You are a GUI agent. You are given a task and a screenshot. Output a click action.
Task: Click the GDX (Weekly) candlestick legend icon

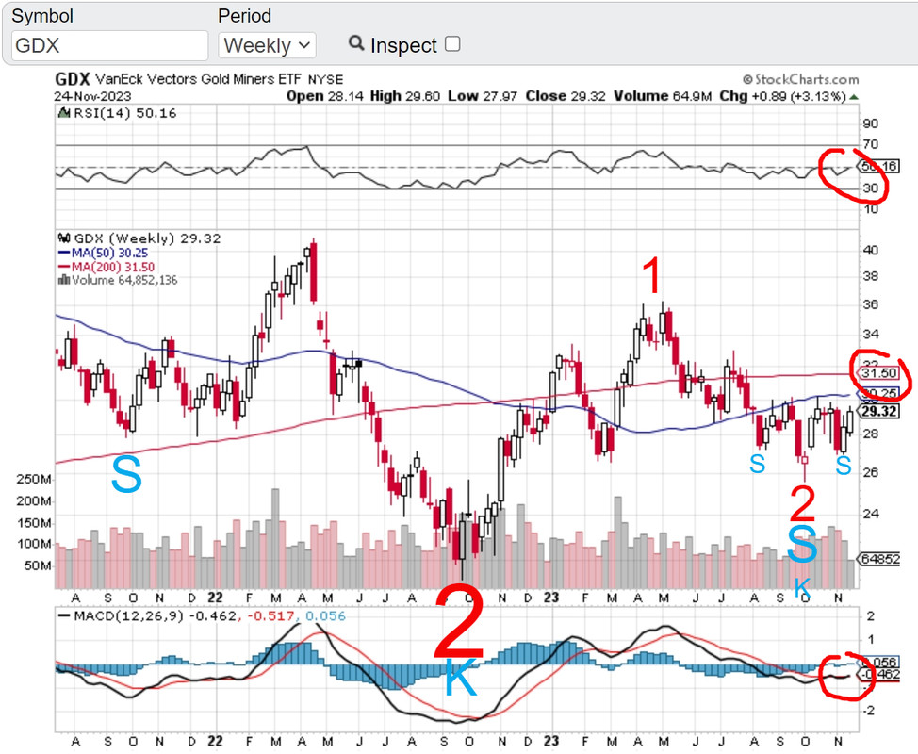coord(64,238)
